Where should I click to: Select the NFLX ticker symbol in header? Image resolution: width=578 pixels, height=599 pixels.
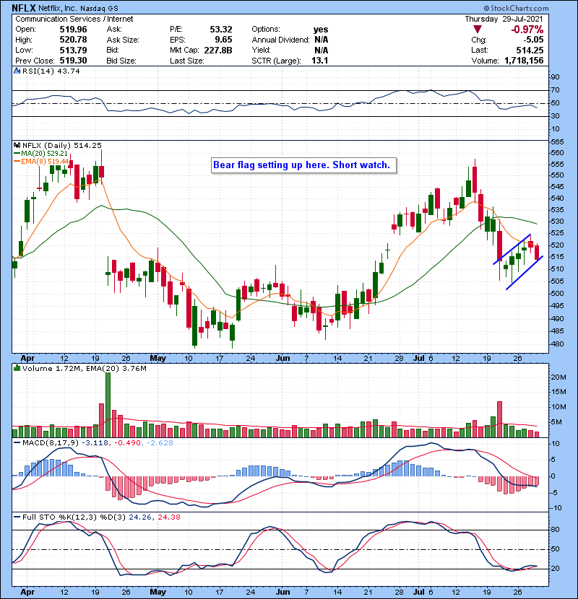[x=24, y=8]
